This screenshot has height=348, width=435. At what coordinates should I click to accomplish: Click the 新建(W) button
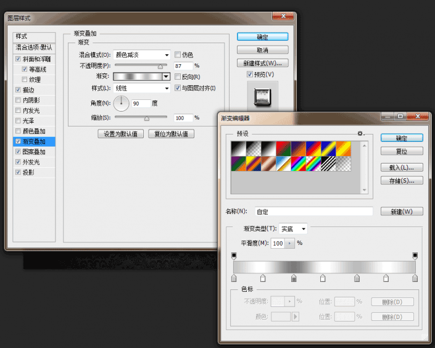402,212
